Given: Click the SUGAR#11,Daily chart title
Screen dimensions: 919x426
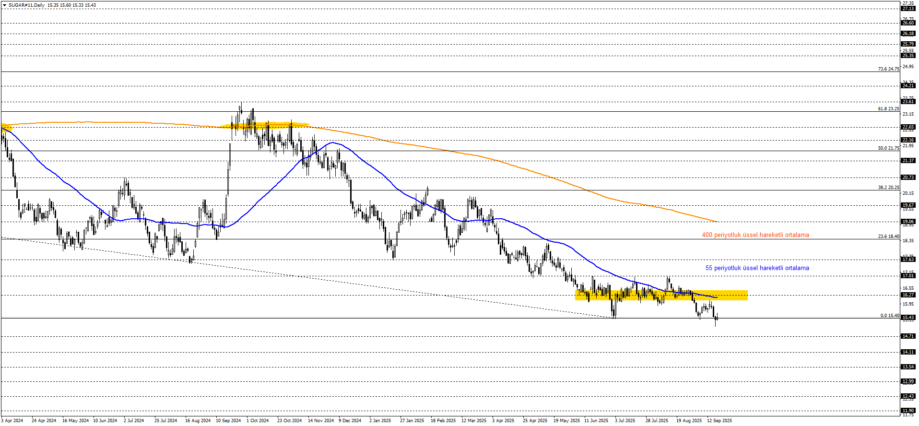Looking at the screenshot, I should point(27,5).
